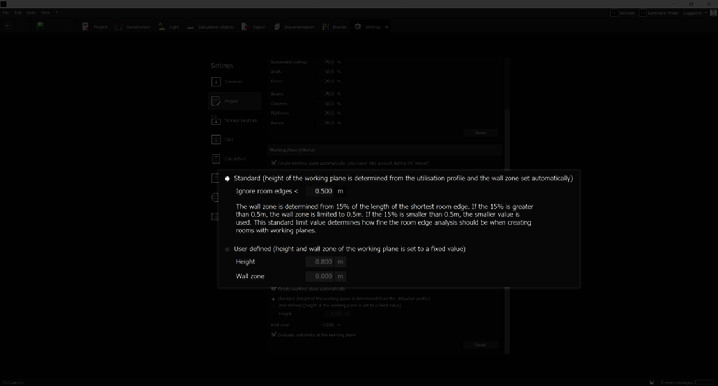Click the back arrow icon

pyautogui.click(x=8, y=26)
